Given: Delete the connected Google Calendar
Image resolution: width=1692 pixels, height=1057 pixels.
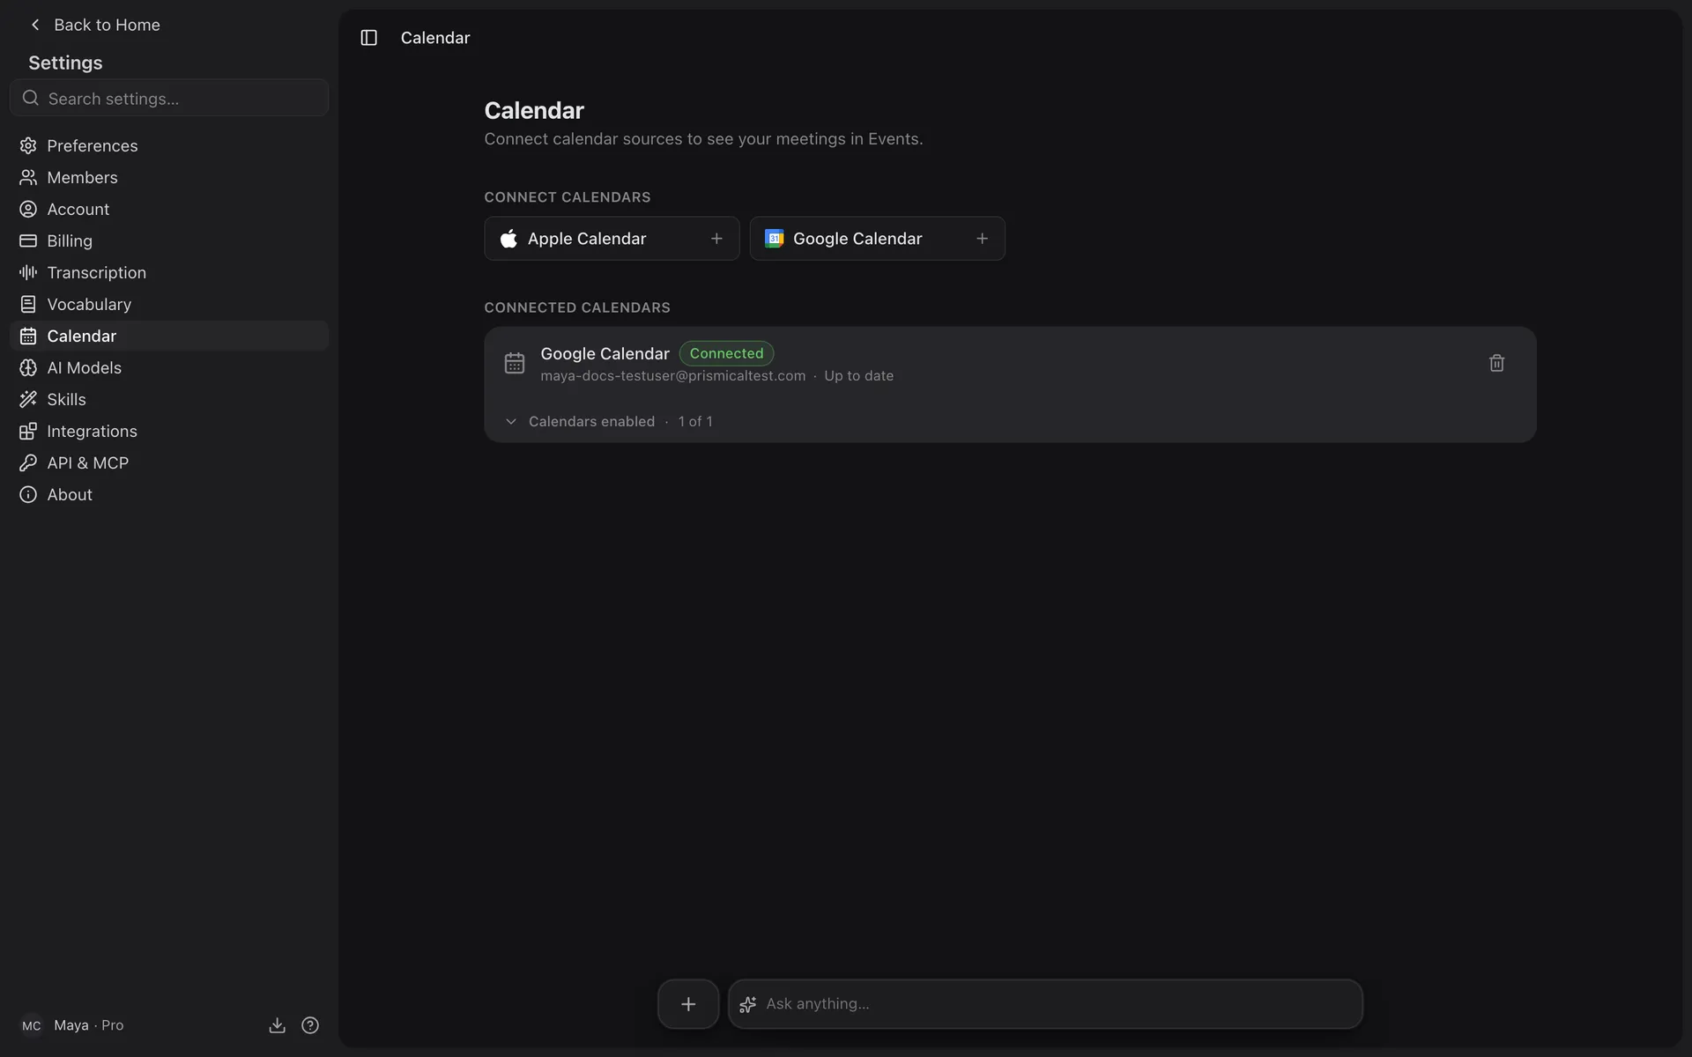Looking at the screenshot, I should 1496,363.
